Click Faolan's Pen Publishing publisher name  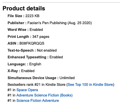pos(47,23)
